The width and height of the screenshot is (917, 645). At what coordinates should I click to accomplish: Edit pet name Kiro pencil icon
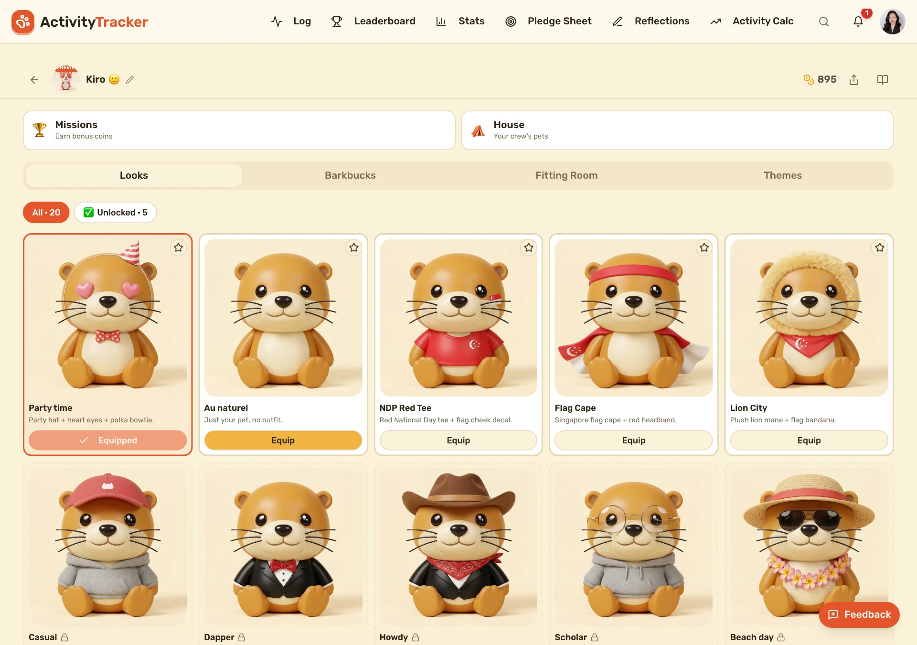[130, 80]
